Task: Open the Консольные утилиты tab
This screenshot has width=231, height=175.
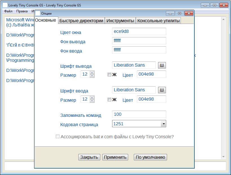Action: pos(158,21)
